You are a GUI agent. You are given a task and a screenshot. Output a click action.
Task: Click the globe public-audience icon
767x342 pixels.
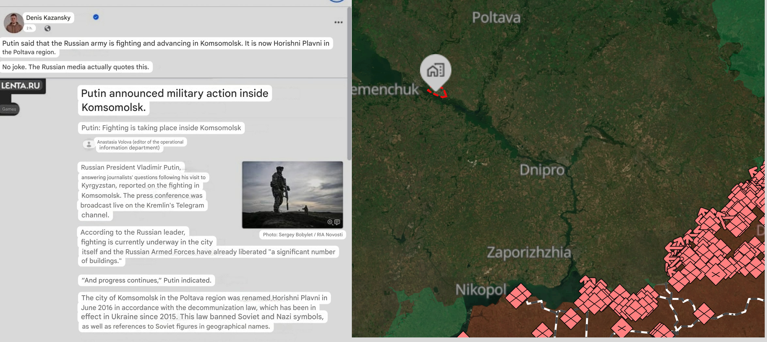point(48,28)
